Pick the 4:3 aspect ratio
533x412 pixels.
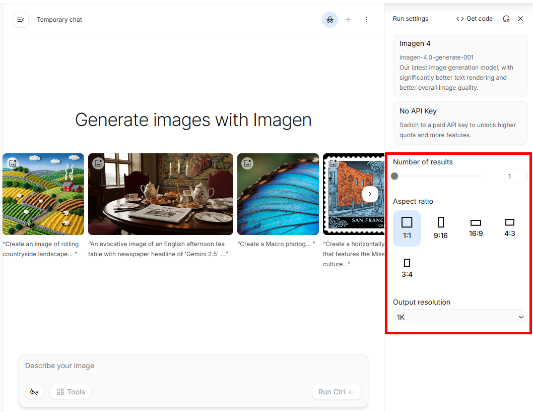(510, 228)
